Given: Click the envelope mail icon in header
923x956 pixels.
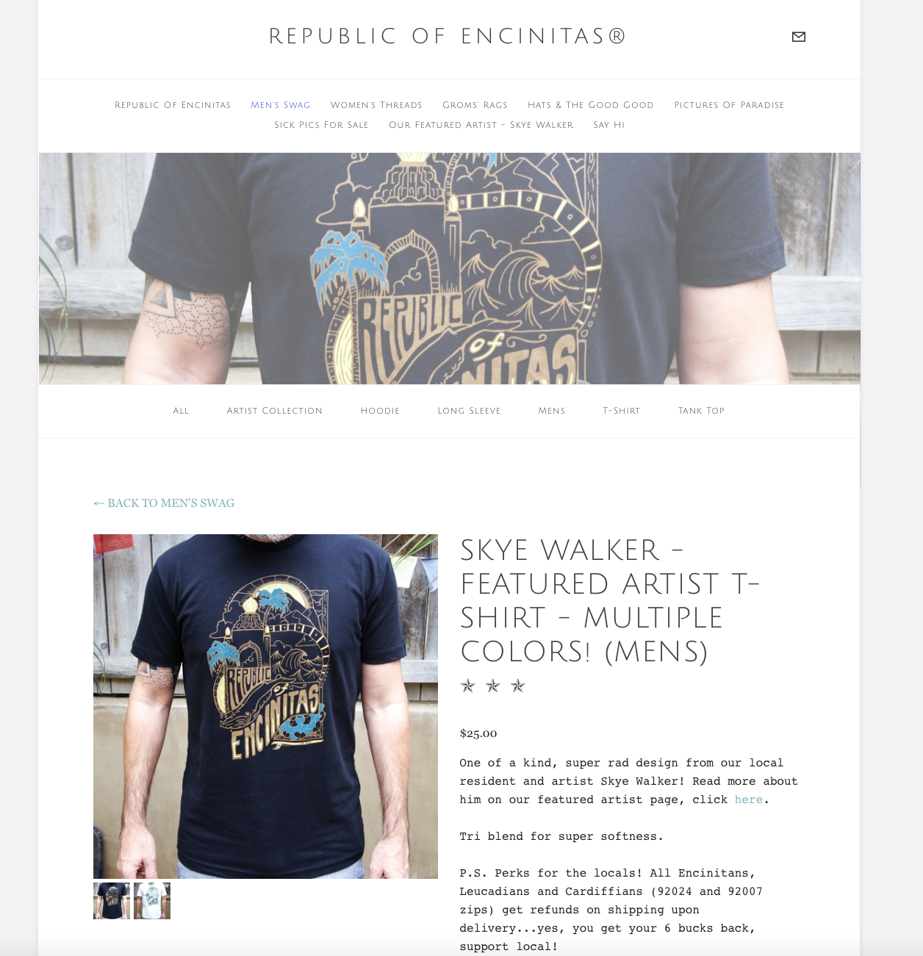Looking at the screenshot, I should pos(799,37).
